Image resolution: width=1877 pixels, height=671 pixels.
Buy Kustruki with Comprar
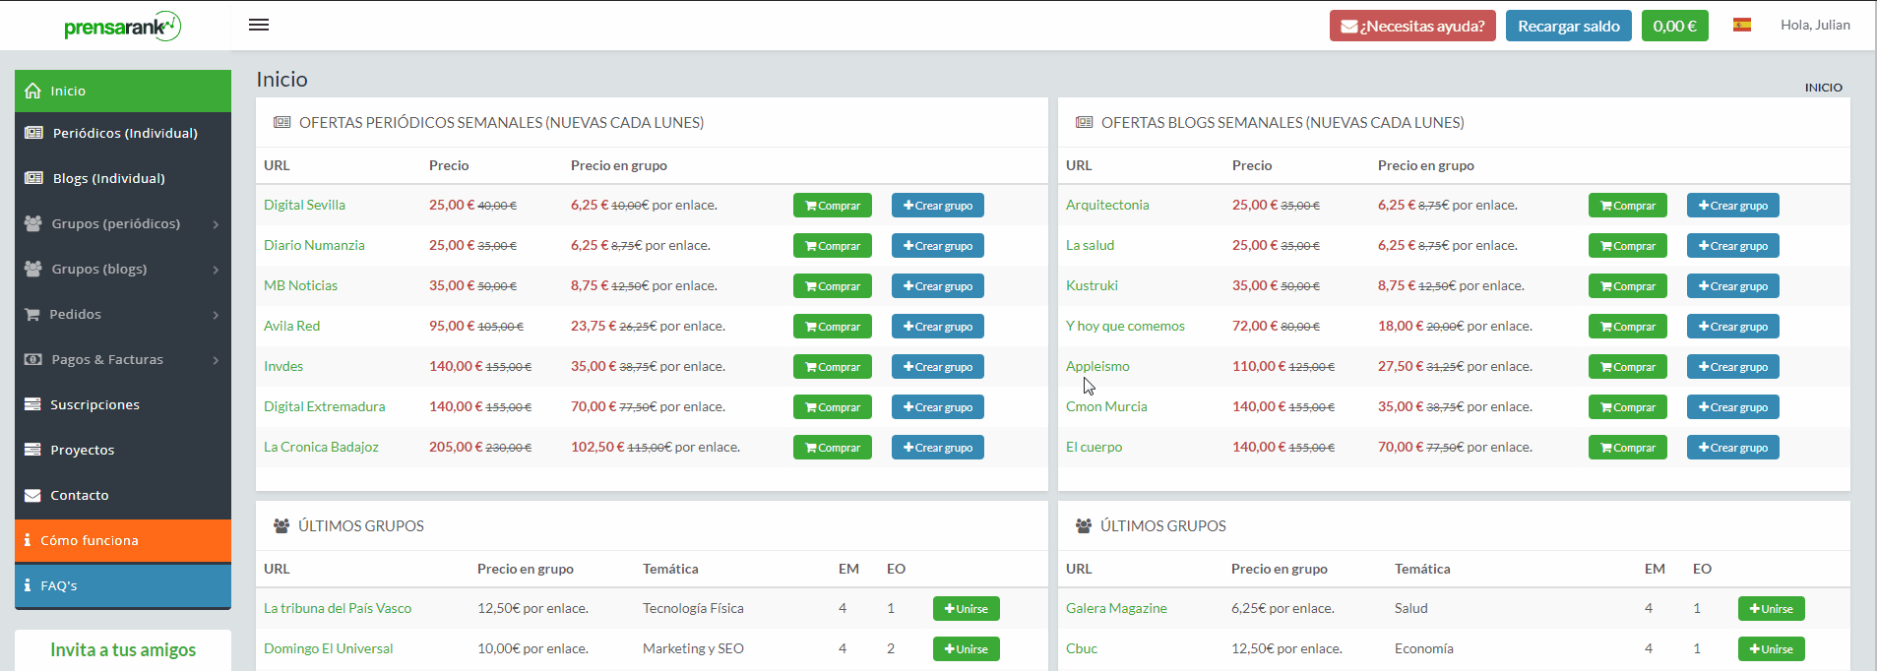click(x=1628, y=286)
